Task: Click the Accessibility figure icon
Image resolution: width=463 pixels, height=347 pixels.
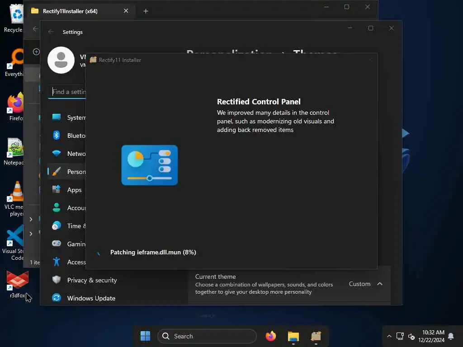Action: [x=57, y=262]
